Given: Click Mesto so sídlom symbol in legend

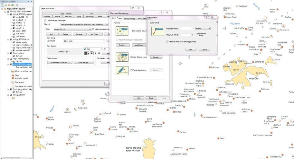Looking at the screenshot, I should [x=13, y=71].
